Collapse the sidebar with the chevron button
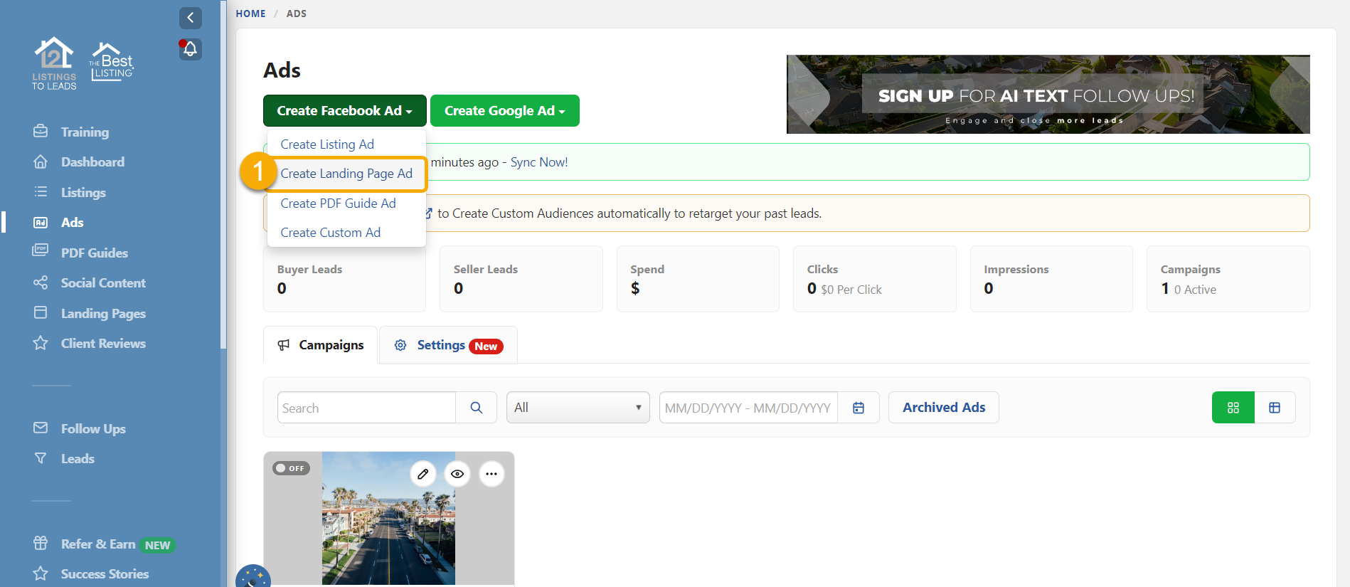Screen dimensions: 1350x587 coord(190,18)
